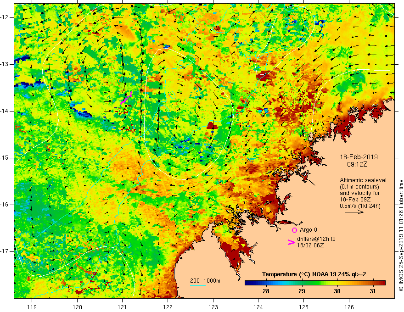Click latitude axis label -17

click(5, 251)
